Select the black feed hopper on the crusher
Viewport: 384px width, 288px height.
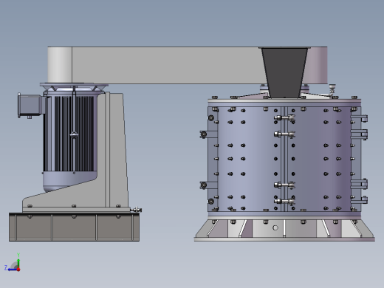[x=284, y=73]
